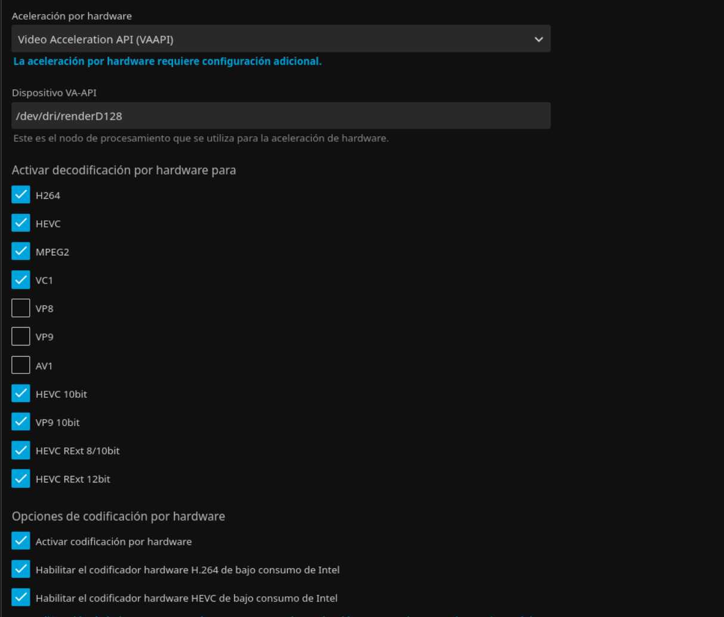
Task: Enable AV1 hardware decoding
Action: pyautogui.click(x=21, y=366)
